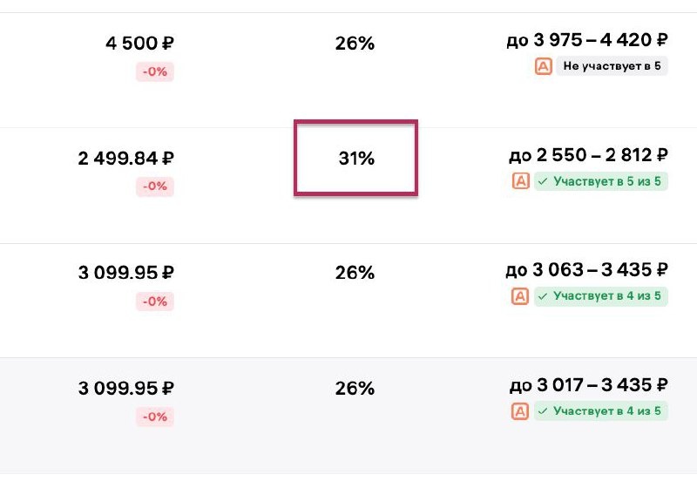The image size is (697, 481).
Task: Click the orange A icon in the 3 063 – 3 435 ₽ row
Action: click(x=521, y=296)
